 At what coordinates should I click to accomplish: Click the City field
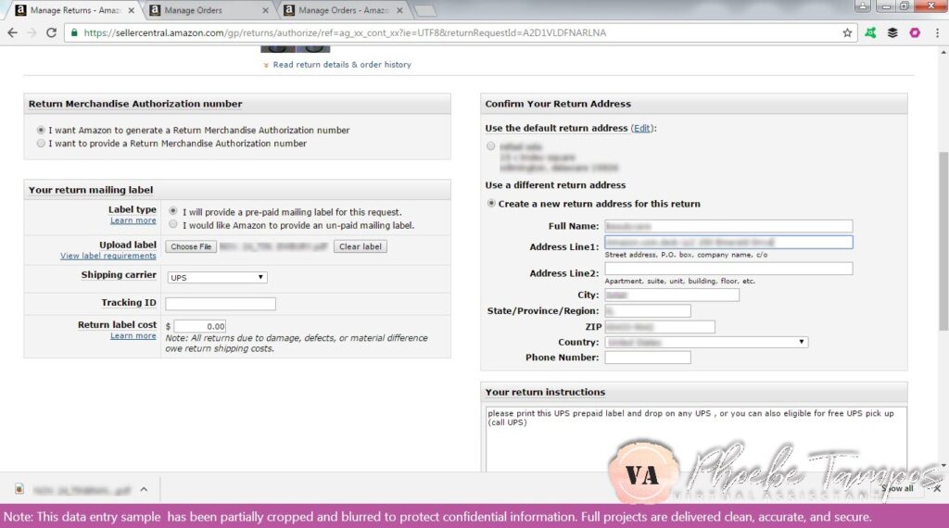pyautogui.click(x=672, y=295)
